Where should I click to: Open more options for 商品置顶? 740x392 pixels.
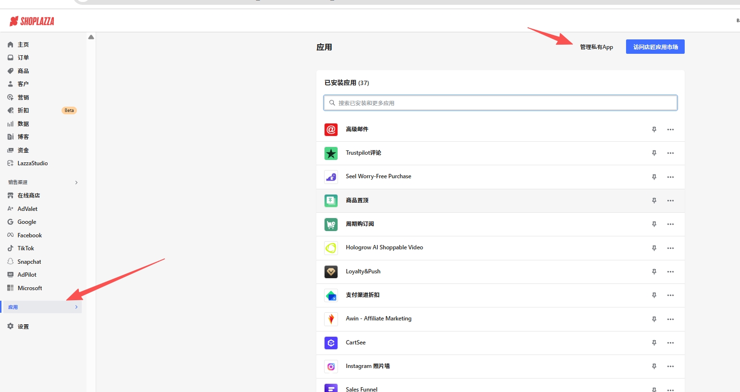click(670, 201)
